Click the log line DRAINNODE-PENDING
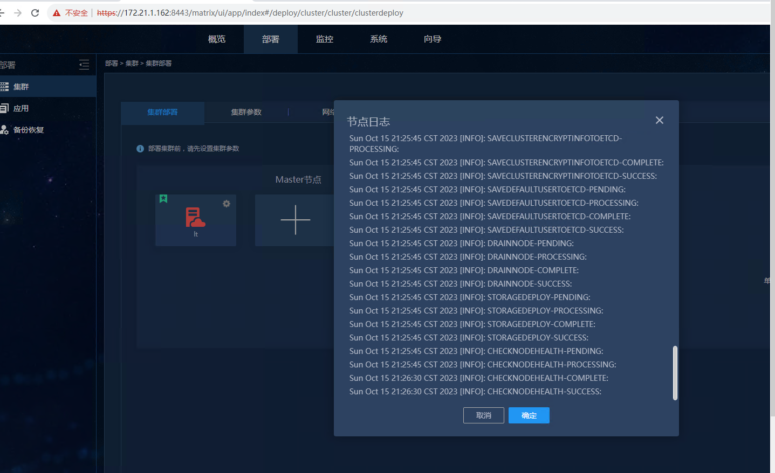 pos(462,244)
